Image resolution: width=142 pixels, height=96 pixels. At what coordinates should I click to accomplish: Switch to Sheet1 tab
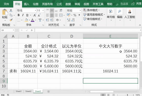click(19, 91)
